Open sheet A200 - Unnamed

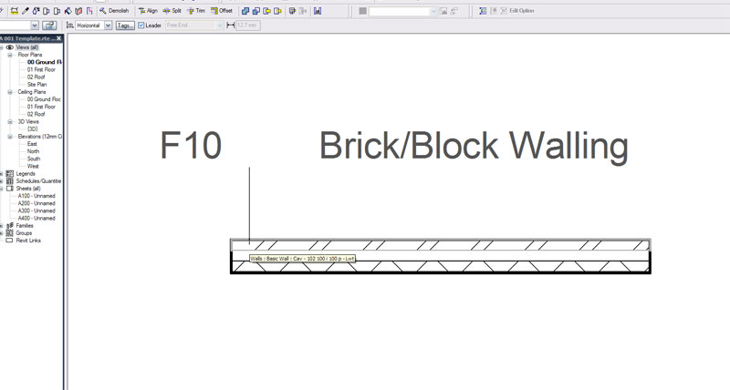(36, 203)
